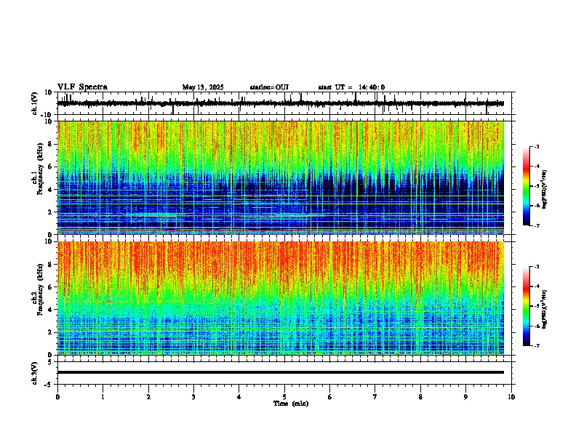Click time axis tick label "9"
Screen dimensions: 576x445
465,397
